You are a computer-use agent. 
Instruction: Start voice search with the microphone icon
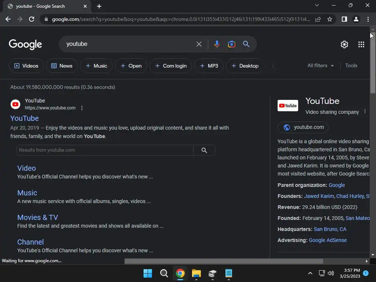pyautogui.click(x=217, y=44)
